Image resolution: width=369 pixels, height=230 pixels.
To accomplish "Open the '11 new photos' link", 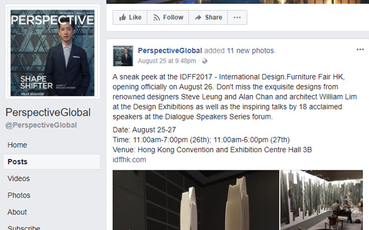I will pyautogui.click(x=251, y=51).
